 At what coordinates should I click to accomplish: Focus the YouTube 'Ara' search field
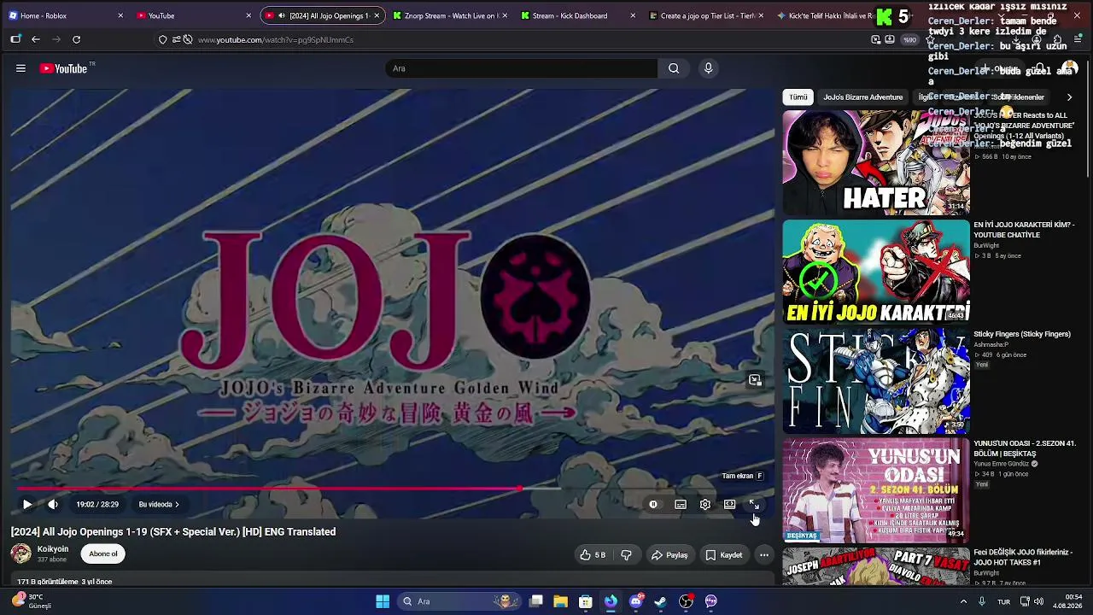coord(522,68)
